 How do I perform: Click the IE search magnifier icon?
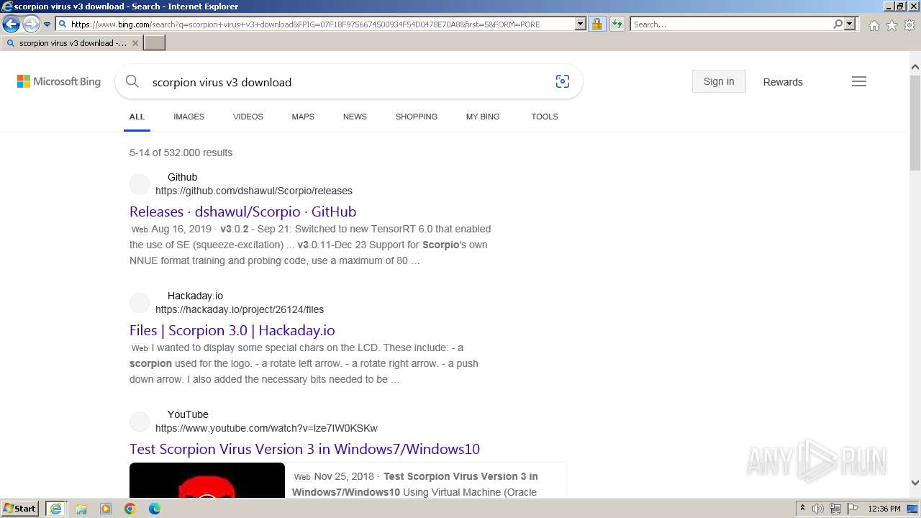tap(838, 24)
